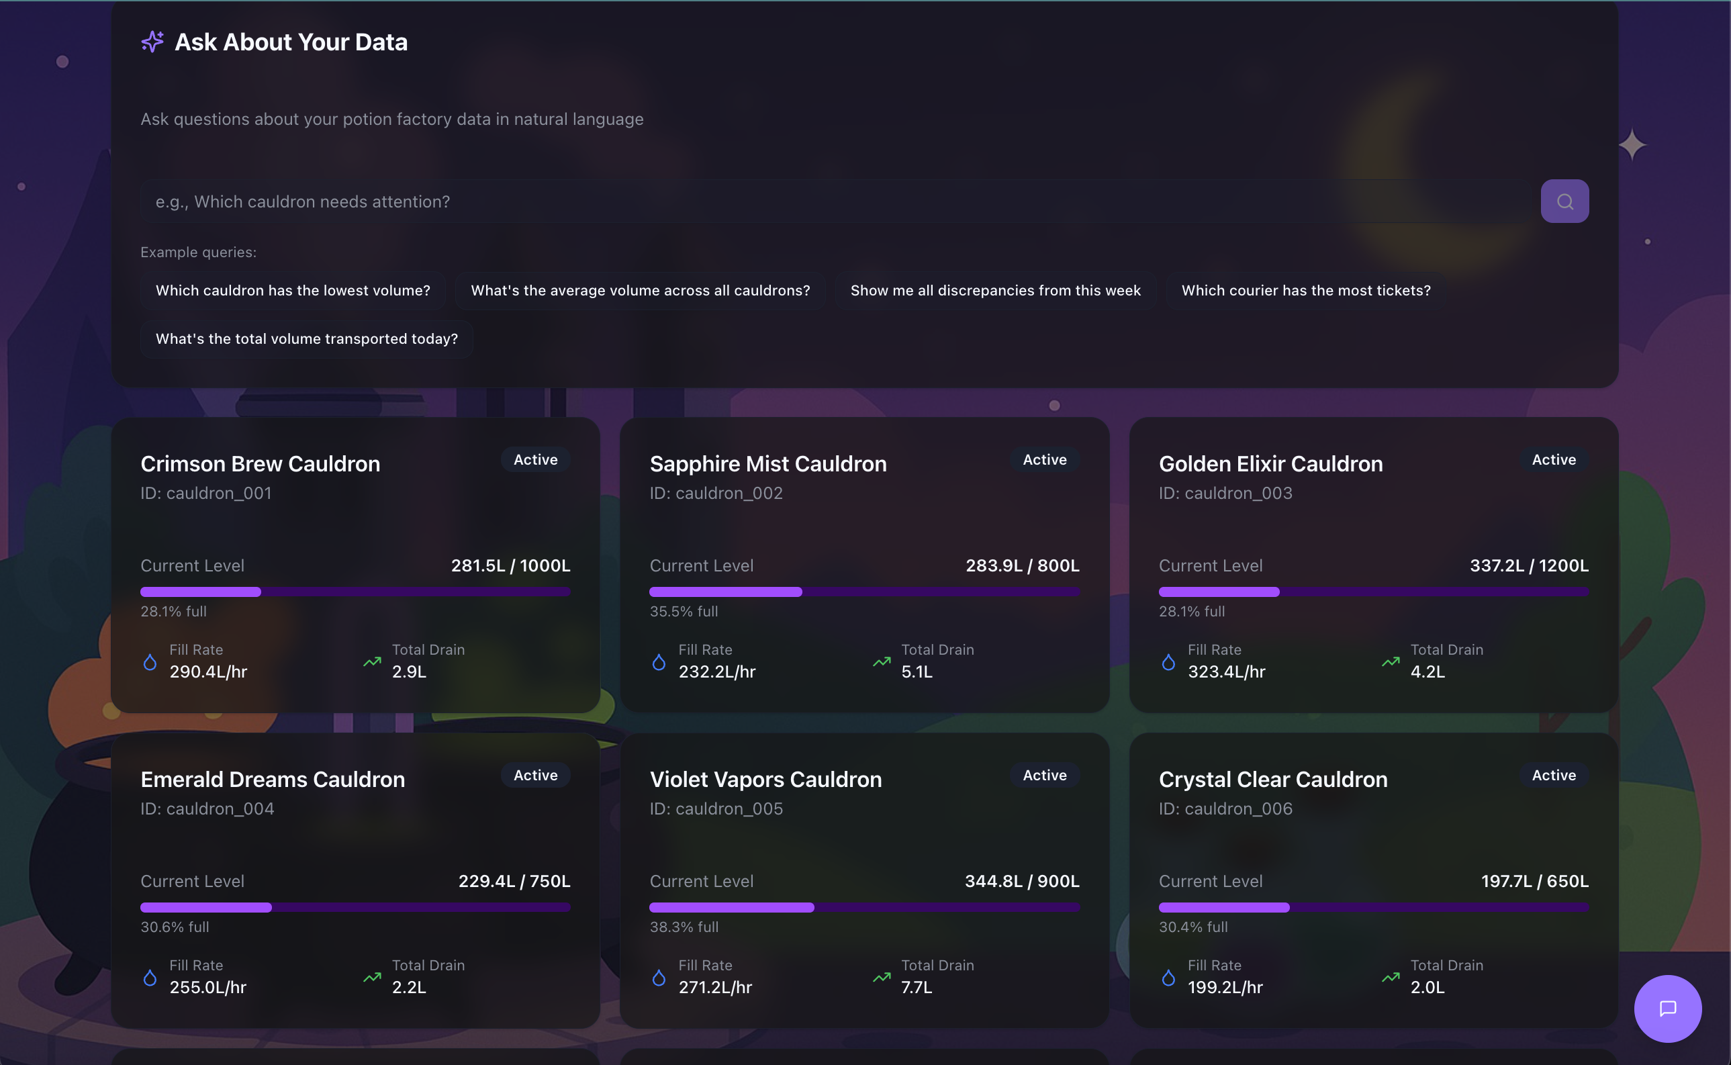
Task: Click Violet Vapors fill rate droplet icon
Action: 659,977
